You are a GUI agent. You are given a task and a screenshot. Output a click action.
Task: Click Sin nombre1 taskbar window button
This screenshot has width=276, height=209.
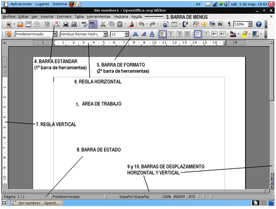(x=37, y=203)
